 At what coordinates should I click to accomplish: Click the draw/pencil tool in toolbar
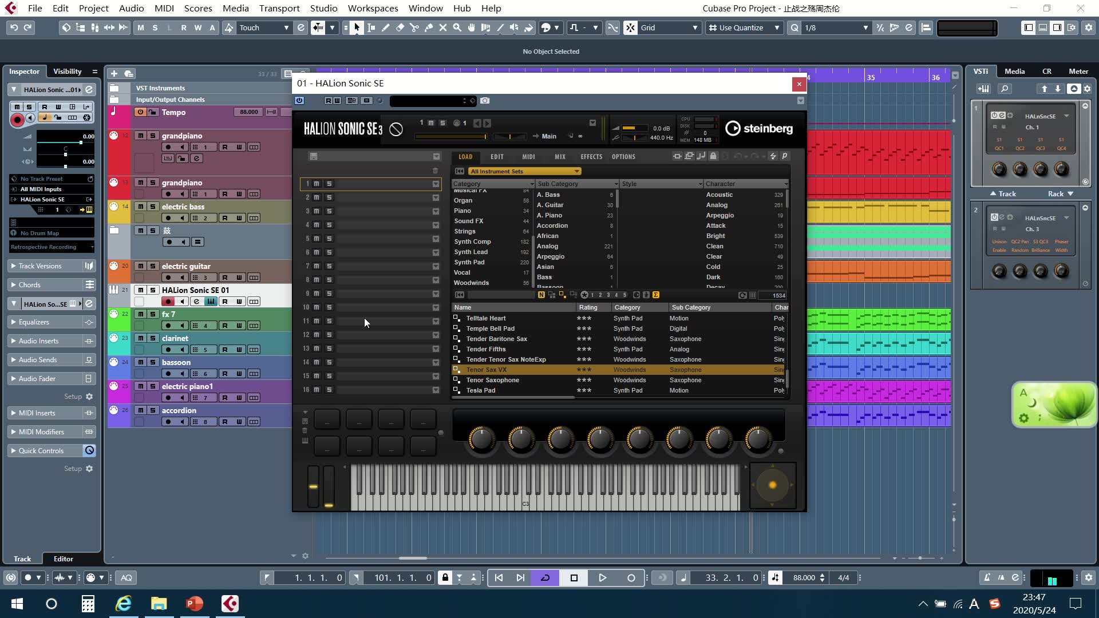click(386, 28)
